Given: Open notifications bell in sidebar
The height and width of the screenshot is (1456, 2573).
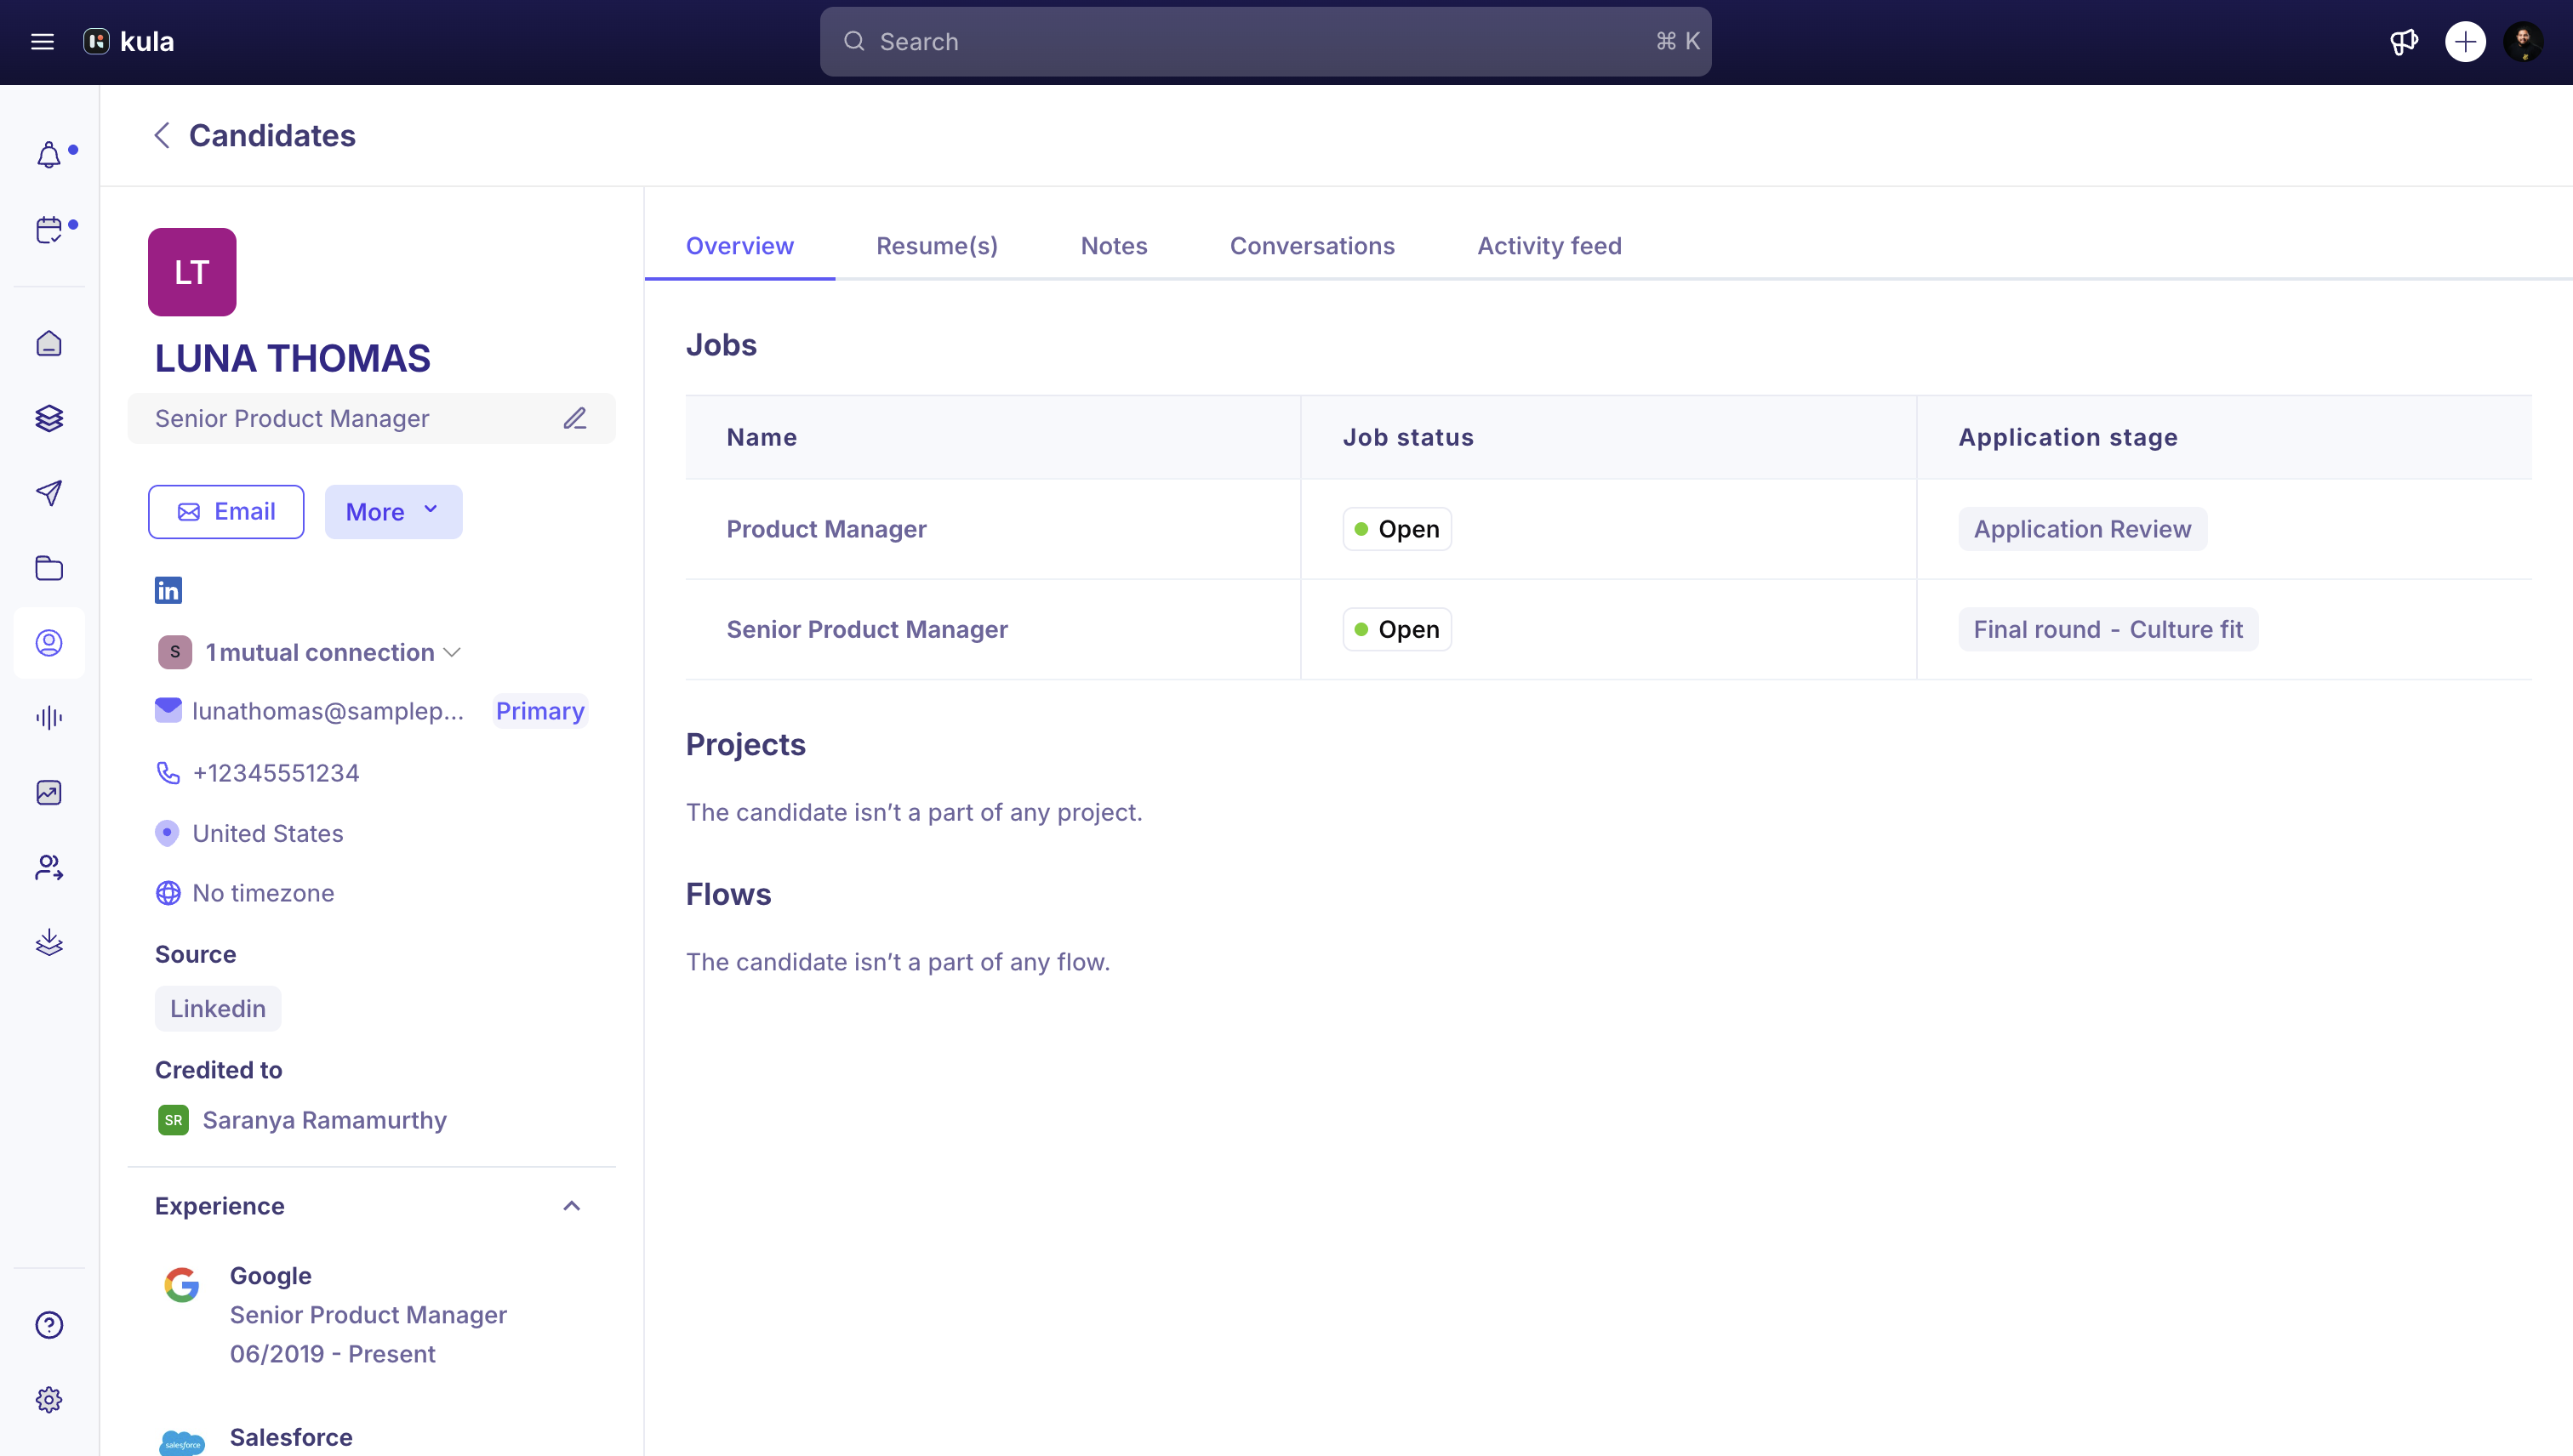Looking at the screenshot, I should click(49, 155).
